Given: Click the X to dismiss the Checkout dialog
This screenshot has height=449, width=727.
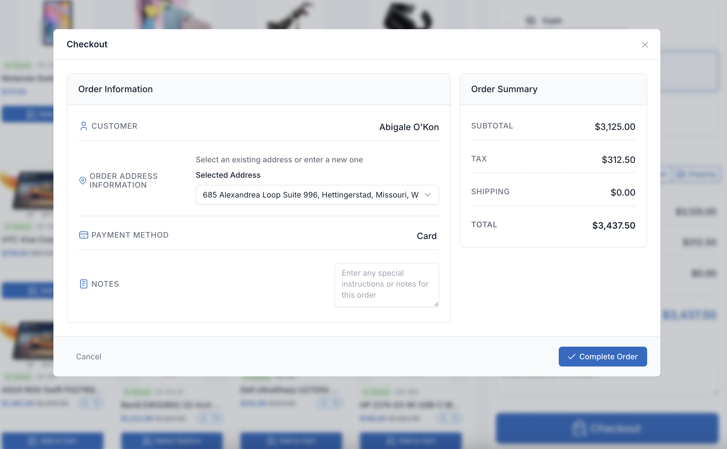Looking at the screenshot, I should pos(645,45).
